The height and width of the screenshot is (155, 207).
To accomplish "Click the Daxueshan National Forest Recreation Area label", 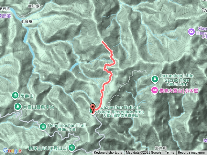I will tap(121, 111).
